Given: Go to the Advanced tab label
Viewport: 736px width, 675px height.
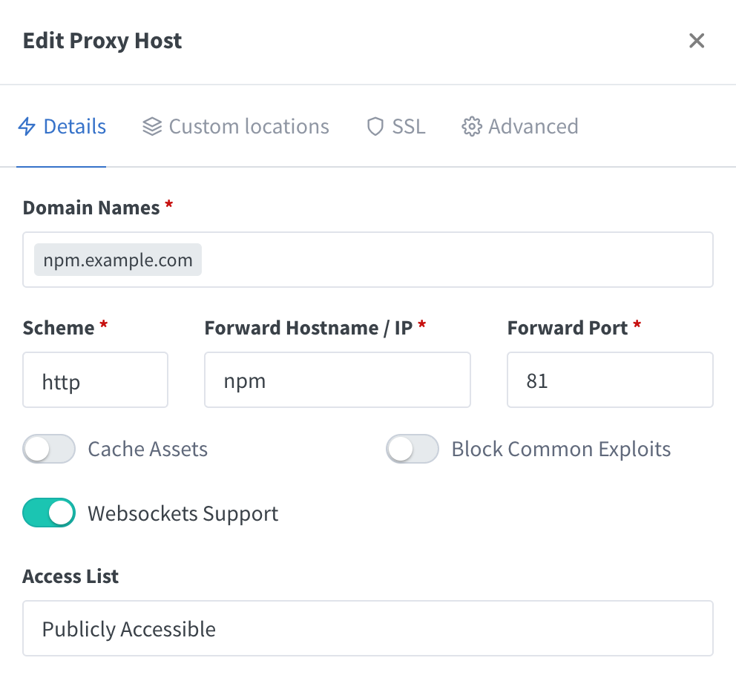Looking at the screenshot, I should (533, 127).
